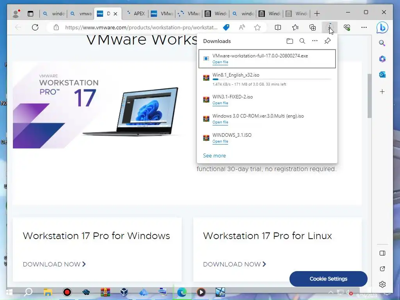Add this page to favorites star
Image resolution: width=400 pixels, height=300 pixels.
257,27
